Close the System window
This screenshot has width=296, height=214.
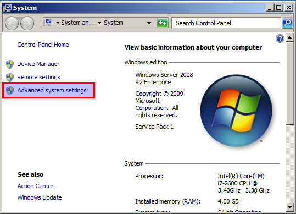pos(289,8)
